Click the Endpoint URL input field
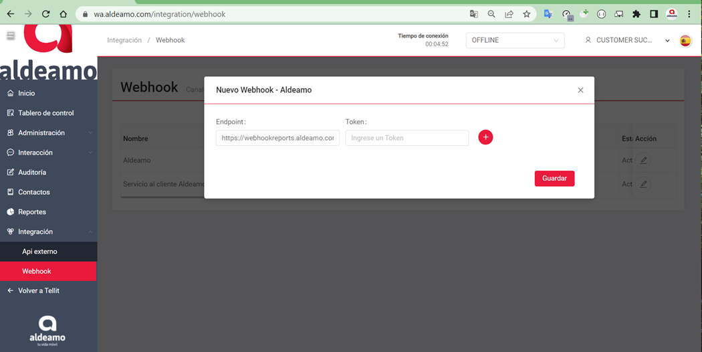This screenshot has height=352, width=702. pos(277,138)
